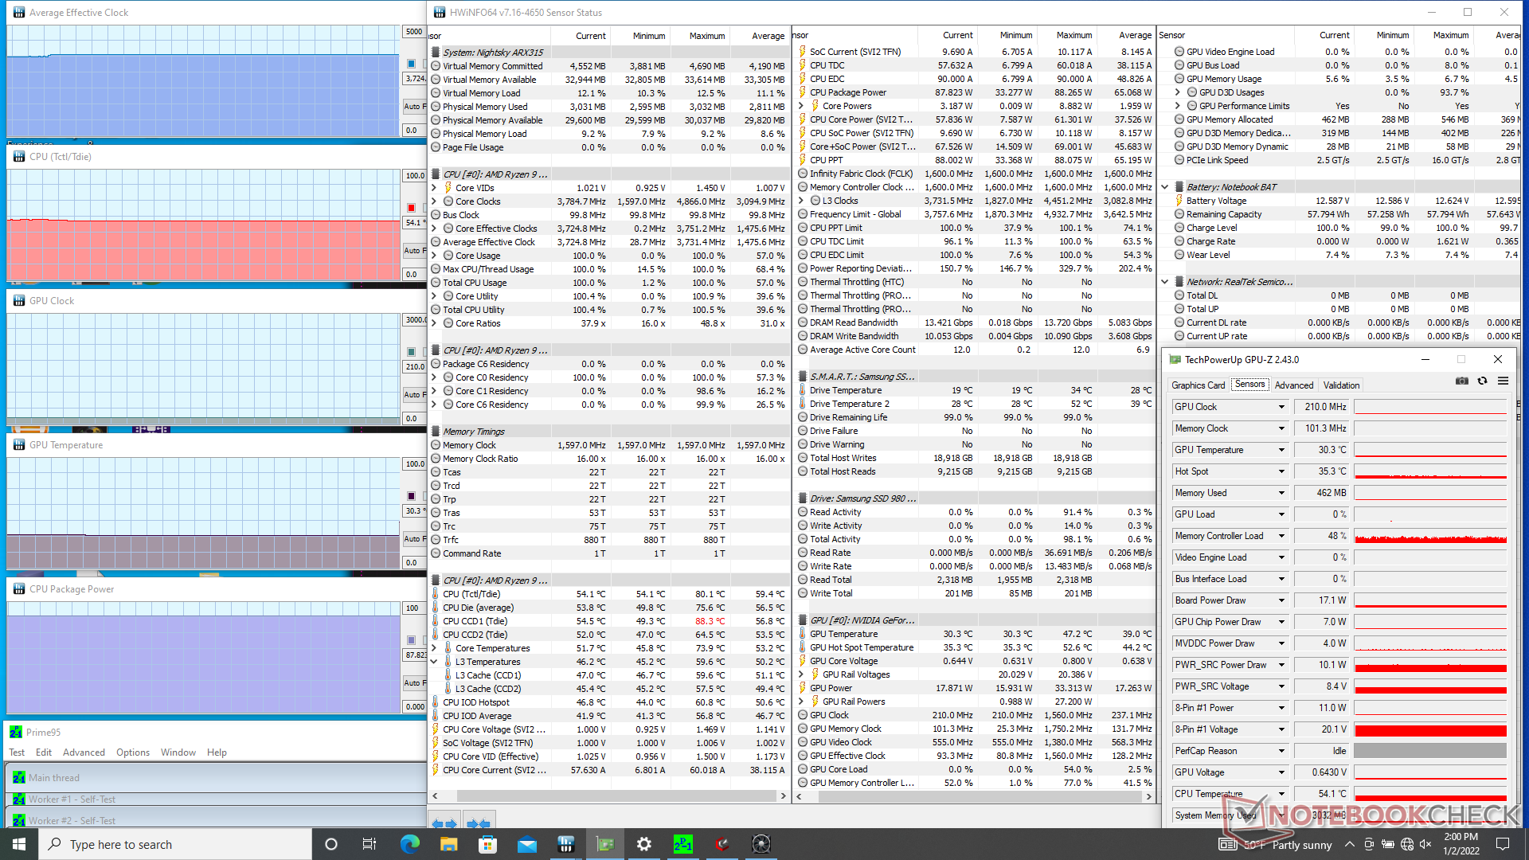Click HWiNFO shrink columns arrows button
The width and height of the screenshot is (1529, 860).
point(478,823)
